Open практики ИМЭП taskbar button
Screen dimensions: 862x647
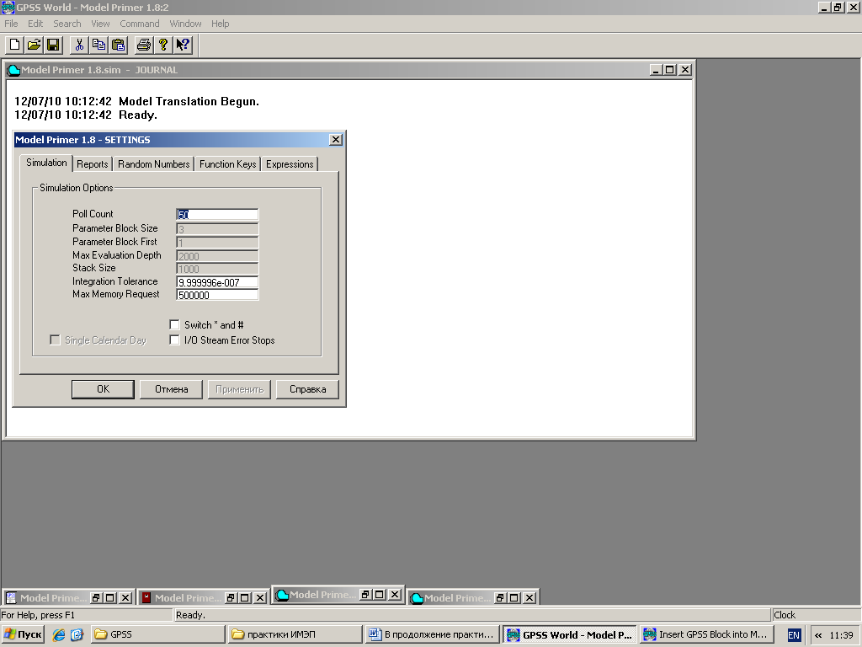pos(295,634)
